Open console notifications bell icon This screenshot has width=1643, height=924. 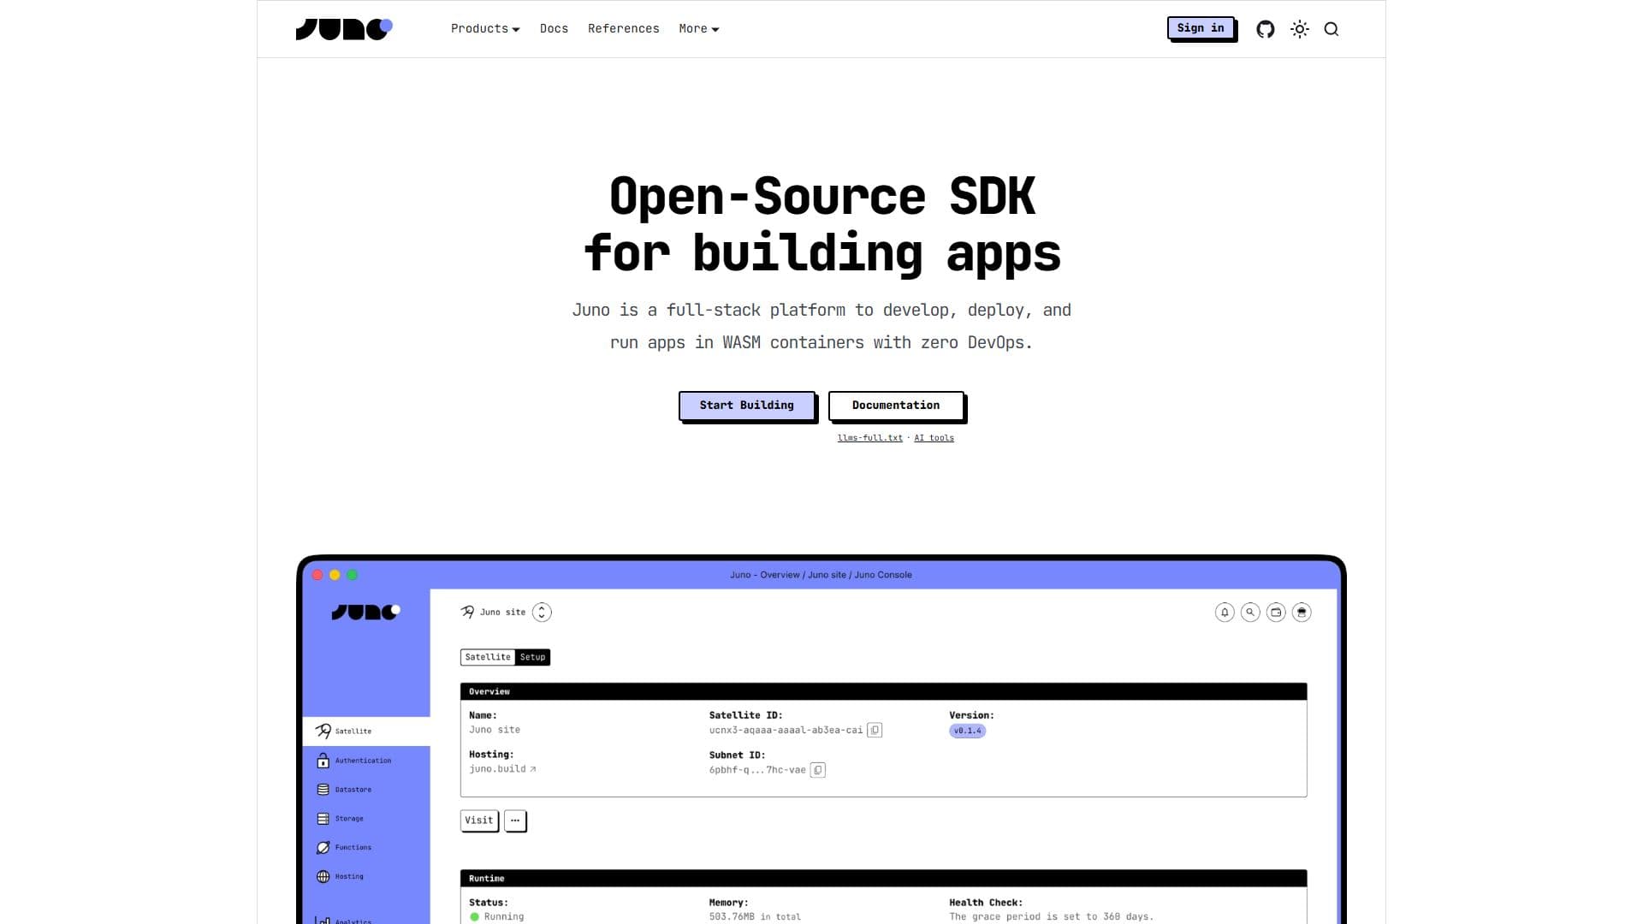(x=1225, y=613)
